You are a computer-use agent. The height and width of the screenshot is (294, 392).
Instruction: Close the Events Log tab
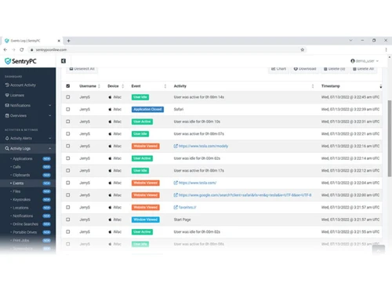click(x=59, y=41)
